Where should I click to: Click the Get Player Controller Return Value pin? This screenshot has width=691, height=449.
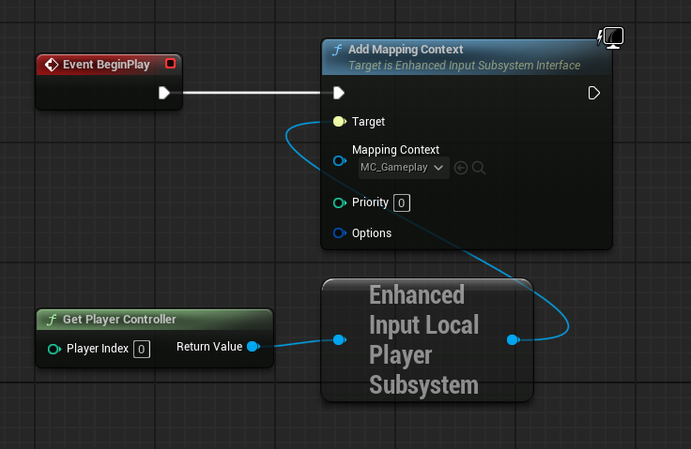coord(253,348)
